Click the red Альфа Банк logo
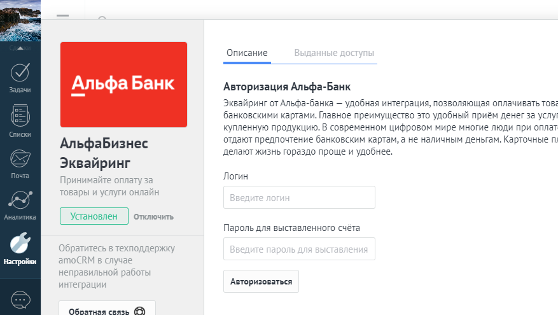This screenshot has height=315, width=558. 123,85
